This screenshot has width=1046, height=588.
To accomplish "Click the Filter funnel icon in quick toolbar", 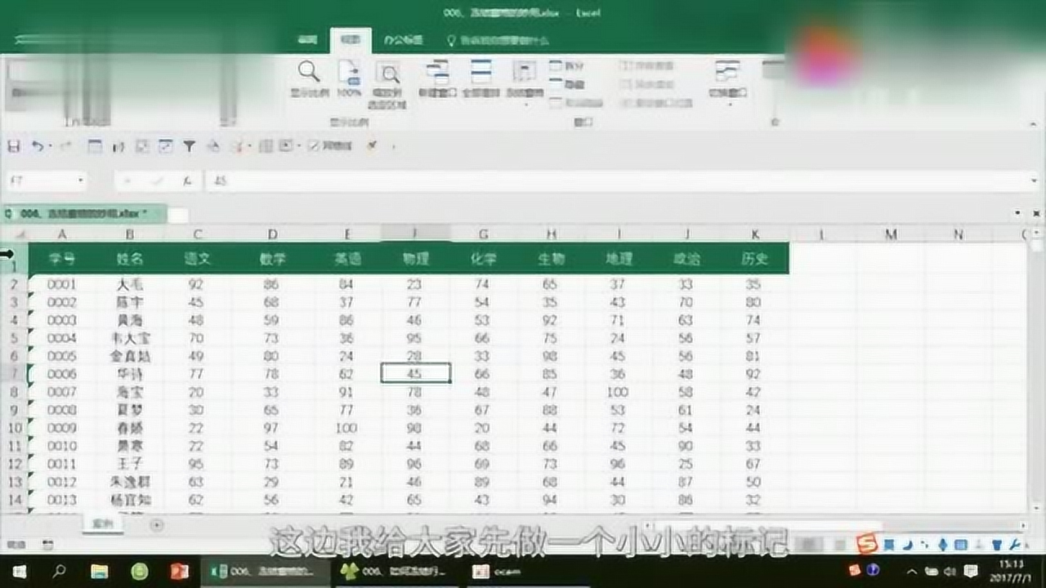I will [189, 146].
